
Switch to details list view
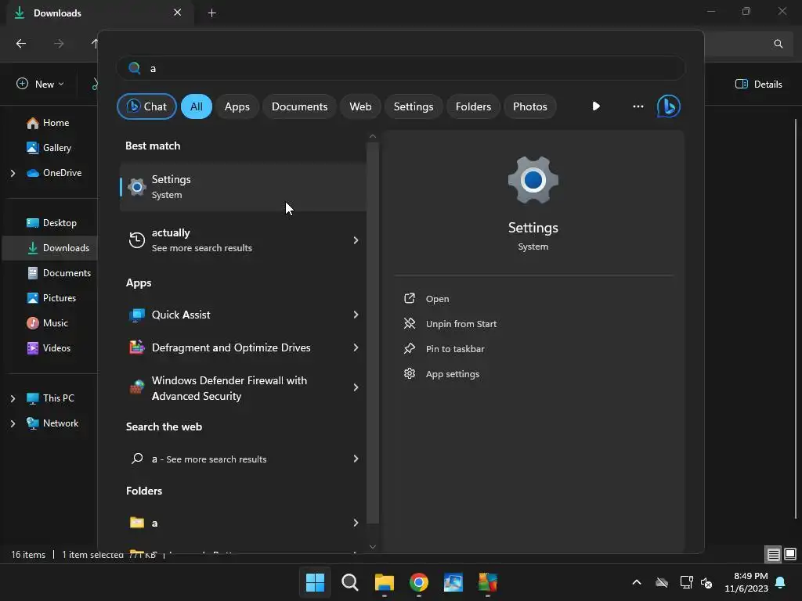[773, 554]
